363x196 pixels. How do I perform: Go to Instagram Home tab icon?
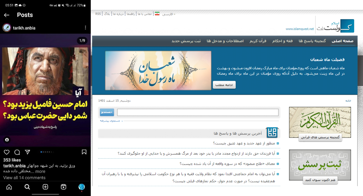tap(9, 187)
